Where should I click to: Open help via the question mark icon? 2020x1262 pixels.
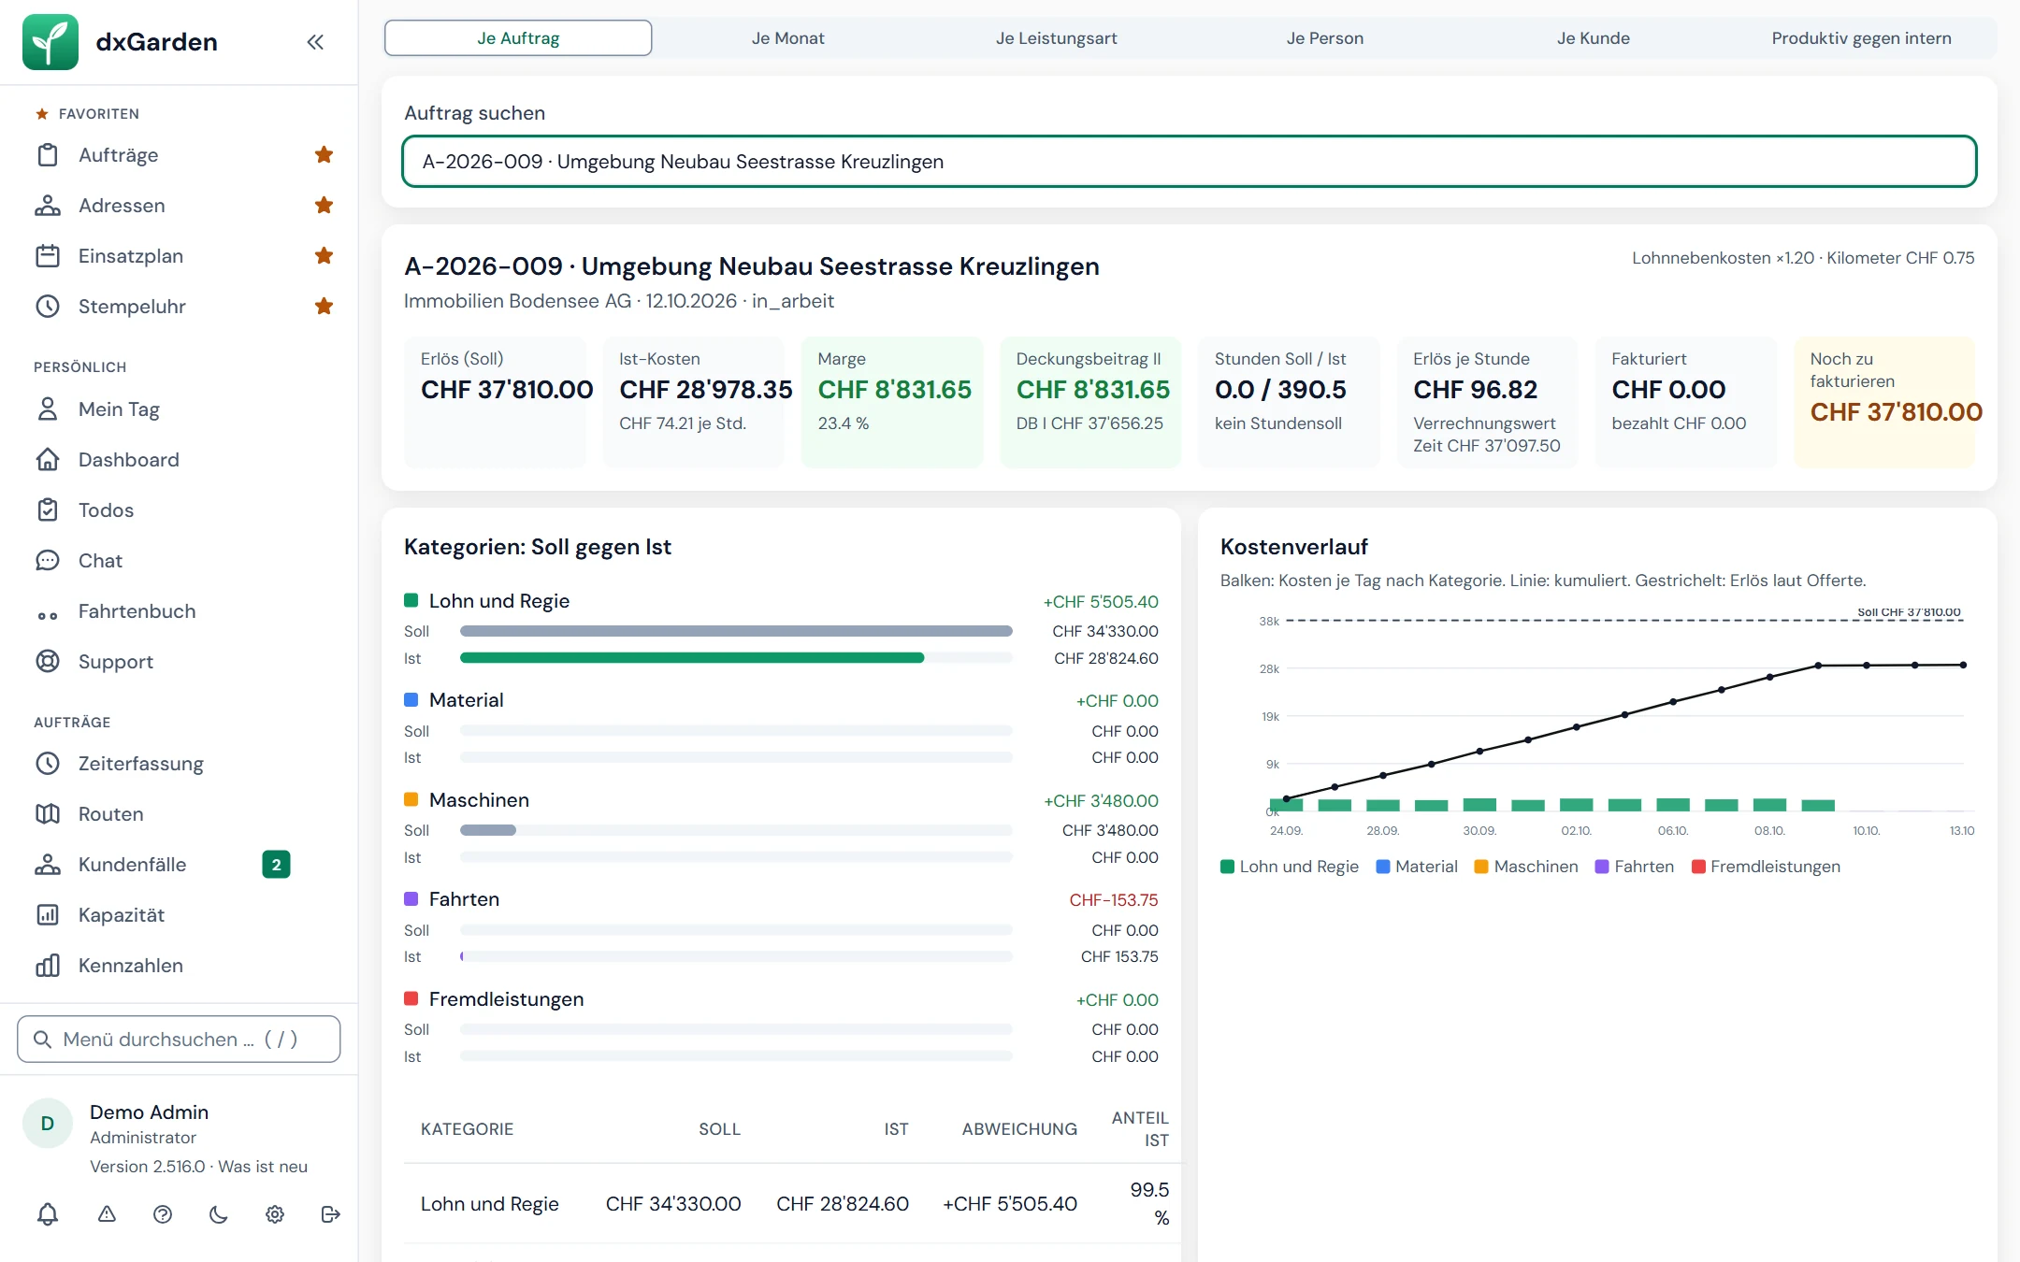pyautogui.click(x=163, y=1214)
